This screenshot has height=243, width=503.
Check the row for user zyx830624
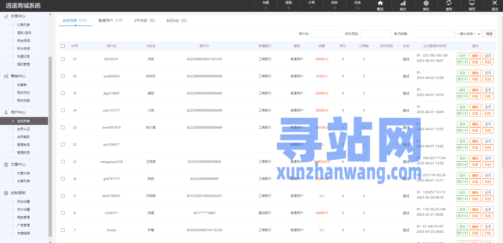[x=63, y=76]
